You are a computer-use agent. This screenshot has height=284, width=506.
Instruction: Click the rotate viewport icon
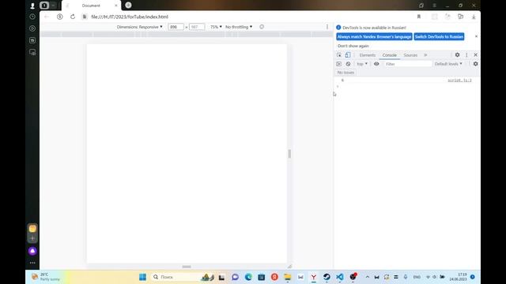(262, 27)
